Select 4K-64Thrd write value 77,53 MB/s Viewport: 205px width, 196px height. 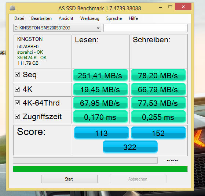point(158,103)
